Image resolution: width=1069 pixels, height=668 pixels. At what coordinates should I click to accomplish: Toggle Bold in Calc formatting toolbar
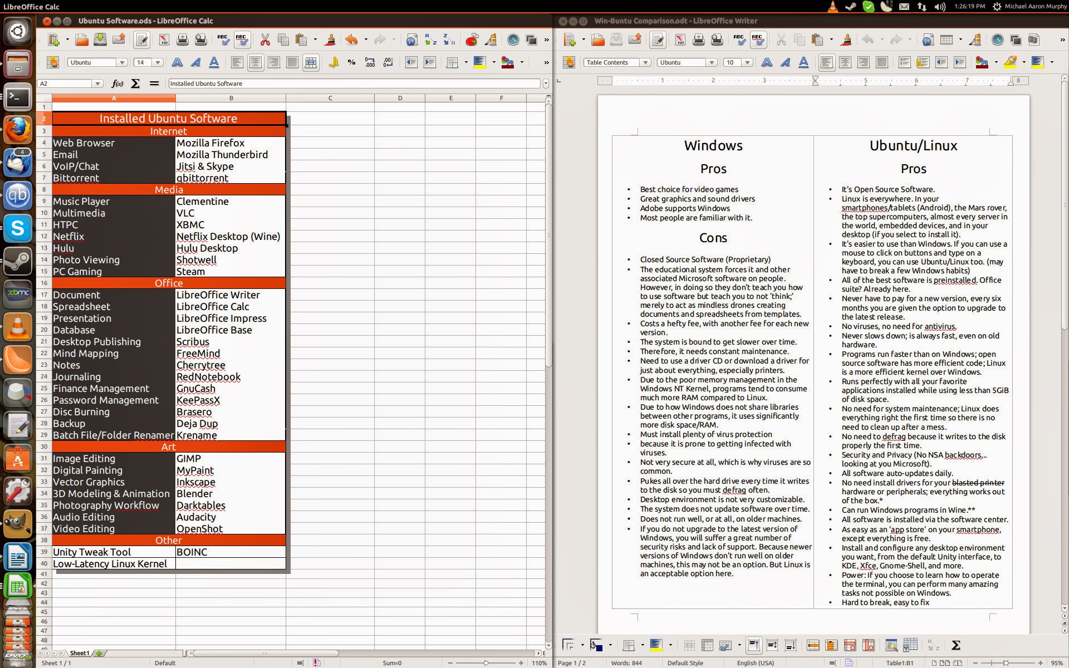click(177, 62)
